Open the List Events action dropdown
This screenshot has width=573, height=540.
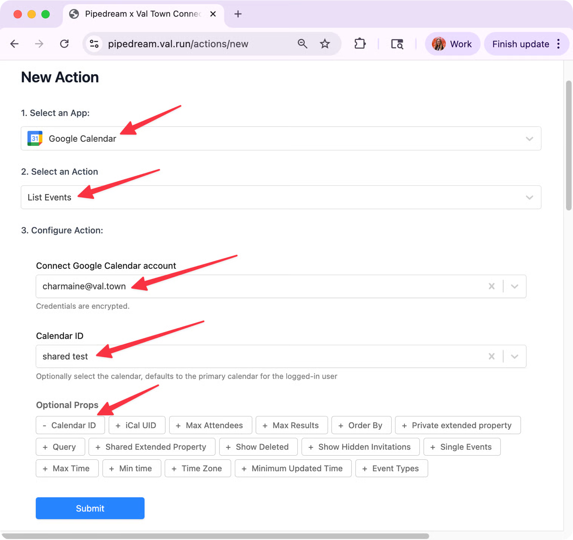529,197
